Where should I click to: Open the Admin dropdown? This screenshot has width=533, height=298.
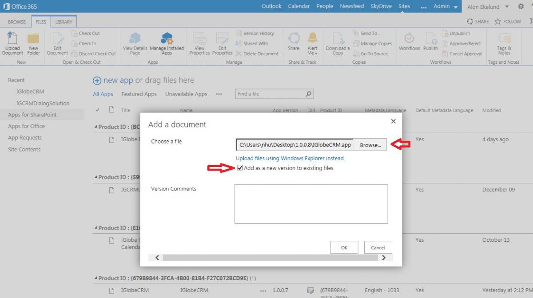[446, 6]
